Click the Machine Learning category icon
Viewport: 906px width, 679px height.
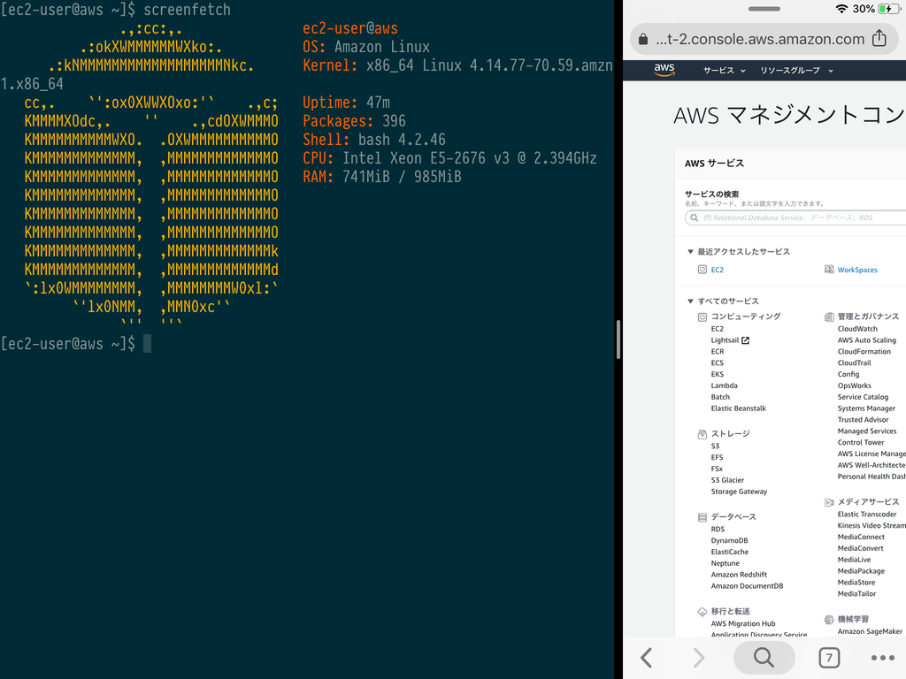[829, 620]
